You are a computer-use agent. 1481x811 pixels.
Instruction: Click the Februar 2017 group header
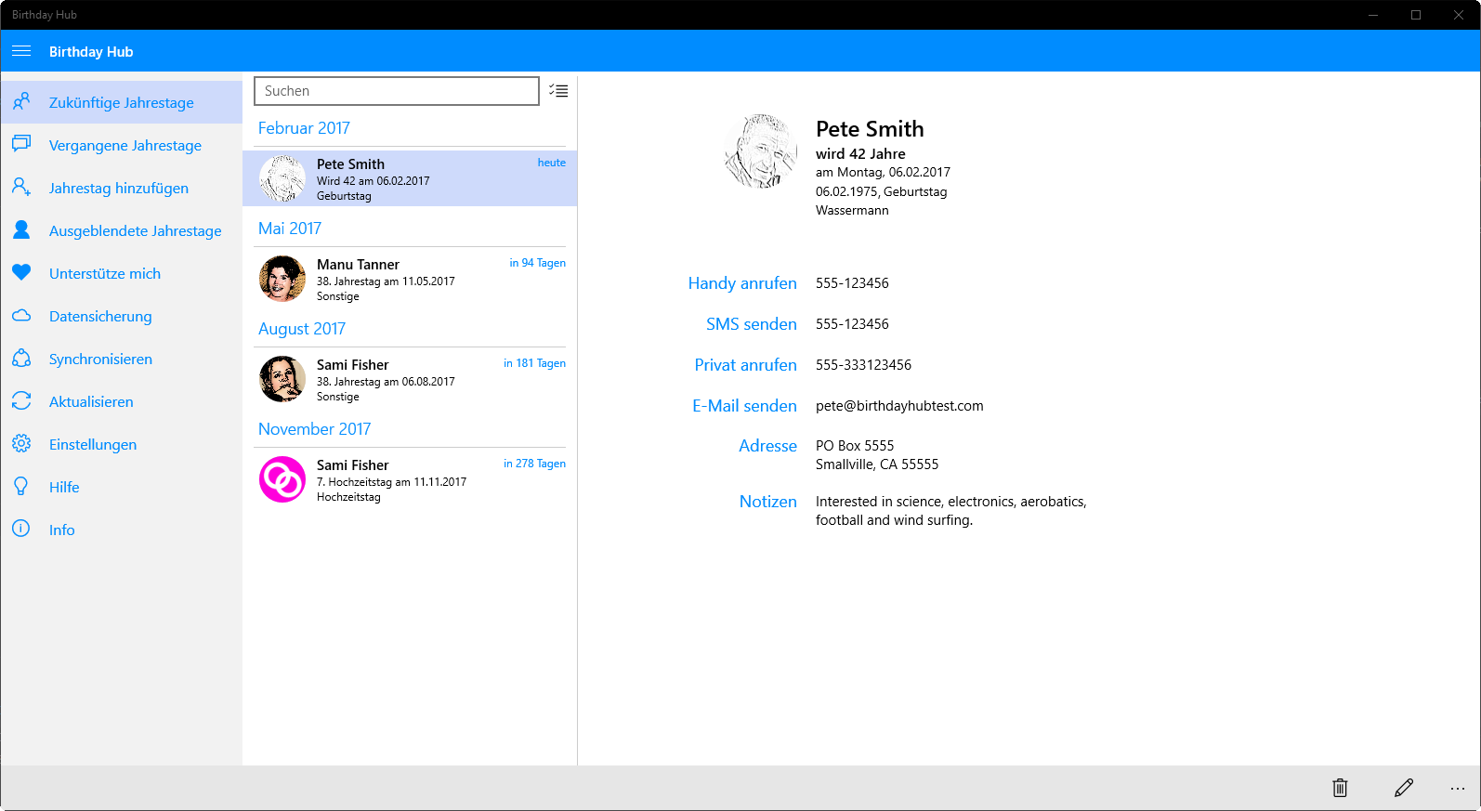tap(304, 128)
